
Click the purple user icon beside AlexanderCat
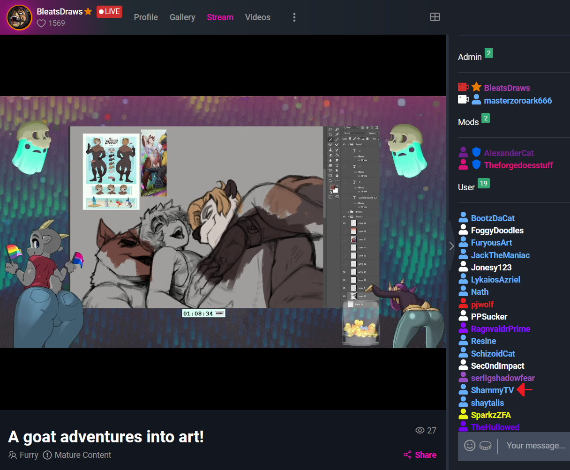(x=463, y=152)
